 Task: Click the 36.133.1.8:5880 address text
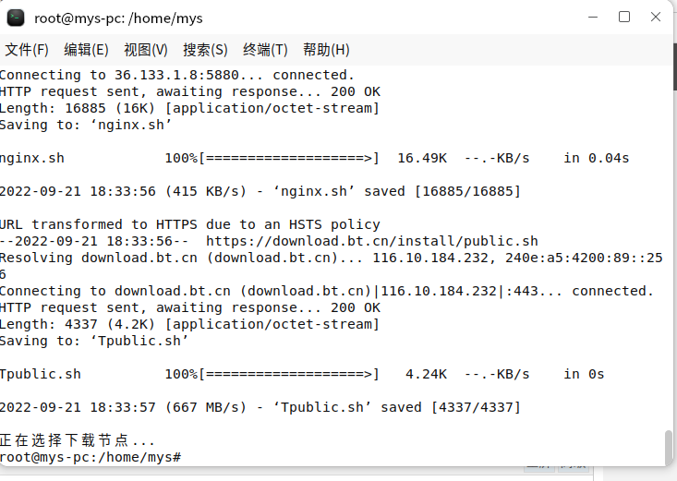click(176, 75)
